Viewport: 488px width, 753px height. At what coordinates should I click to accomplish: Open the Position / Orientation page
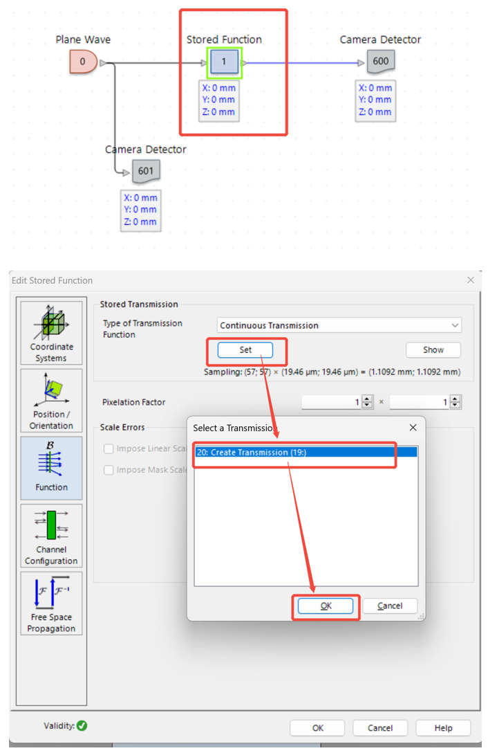51,401
